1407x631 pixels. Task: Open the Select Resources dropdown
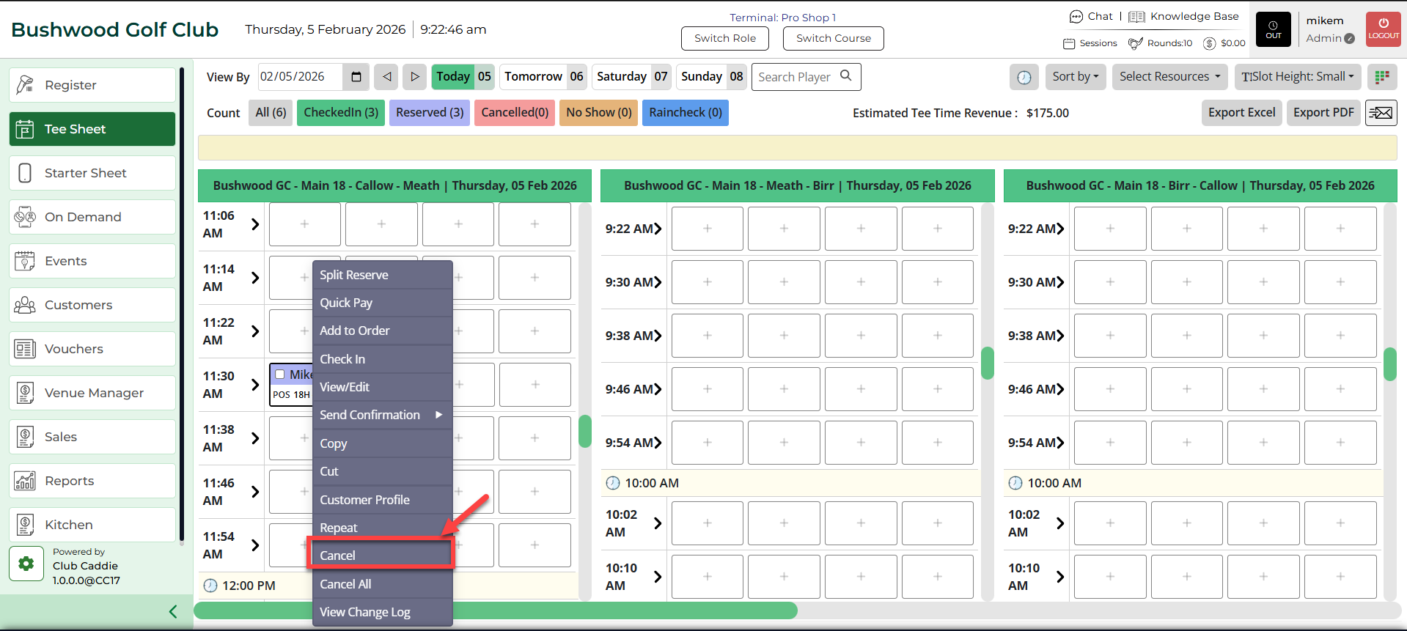tap(1169, 77)
